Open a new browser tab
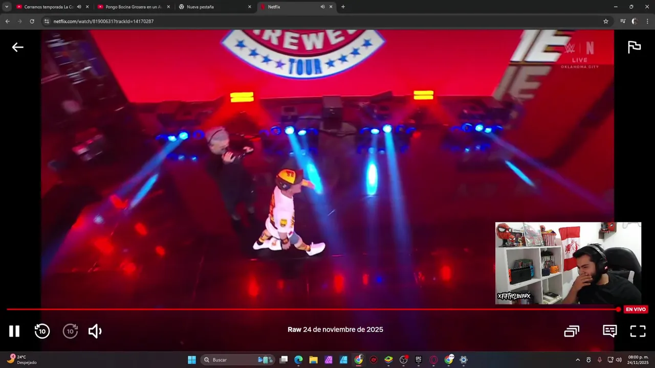 (343, 7)
